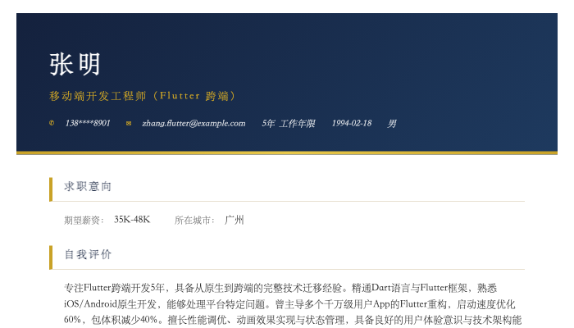Viewport: 574px width, 328px height.
Task: Click the birth date 1994-02-18
Action: (x=352, y=123)
